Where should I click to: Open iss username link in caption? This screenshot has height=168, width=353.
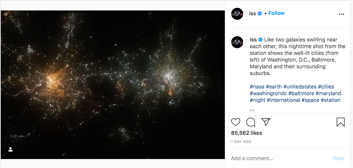pyautogui.click(x=253, y=40)
